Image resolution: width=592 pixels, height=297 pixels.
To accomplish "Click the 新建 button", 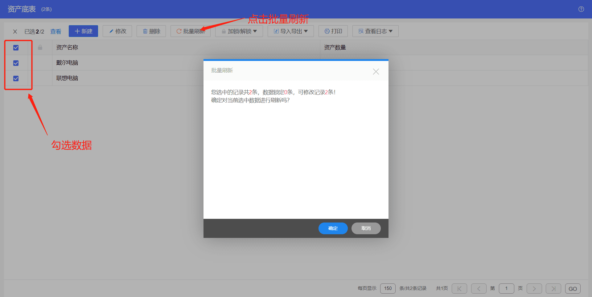I will (x=83, y=31).
